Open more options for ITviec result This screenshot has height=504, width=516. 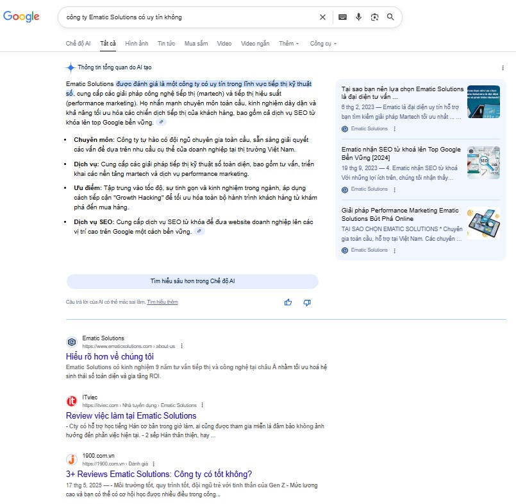[203, 405]
